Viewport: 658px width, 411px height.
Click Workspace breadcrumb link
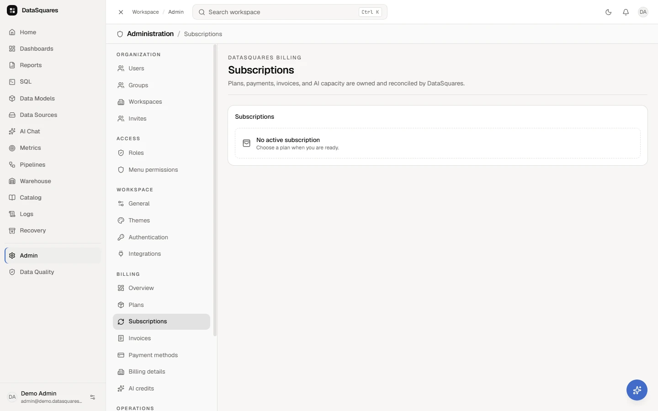pyautogui.click(x=145, y=12)
